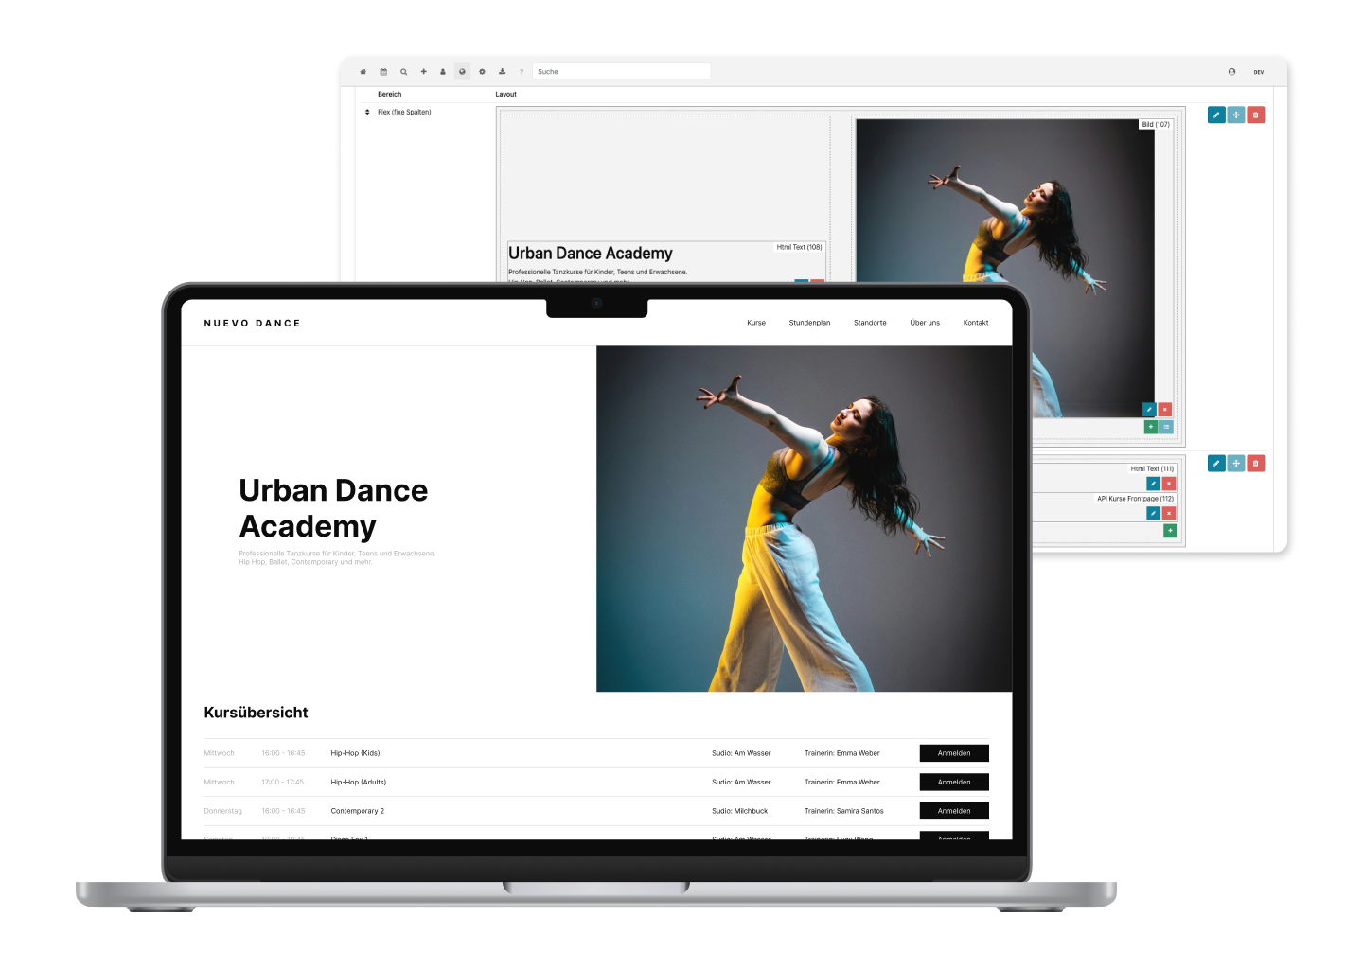Open the question mark help icon
This screenshot has height=969, width=1363.
(522, 72)
